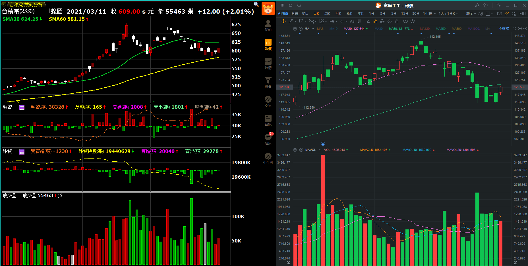Screen dimensions: 528x266
Task: Open 機會 (Opportunities) in the sidebar
Action: point(268,83)
